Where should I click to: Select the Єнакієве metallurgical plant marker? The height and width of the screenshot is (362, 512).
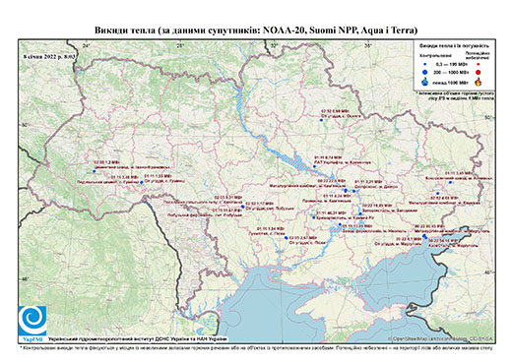pyautogui.click(x=437, y=194)
